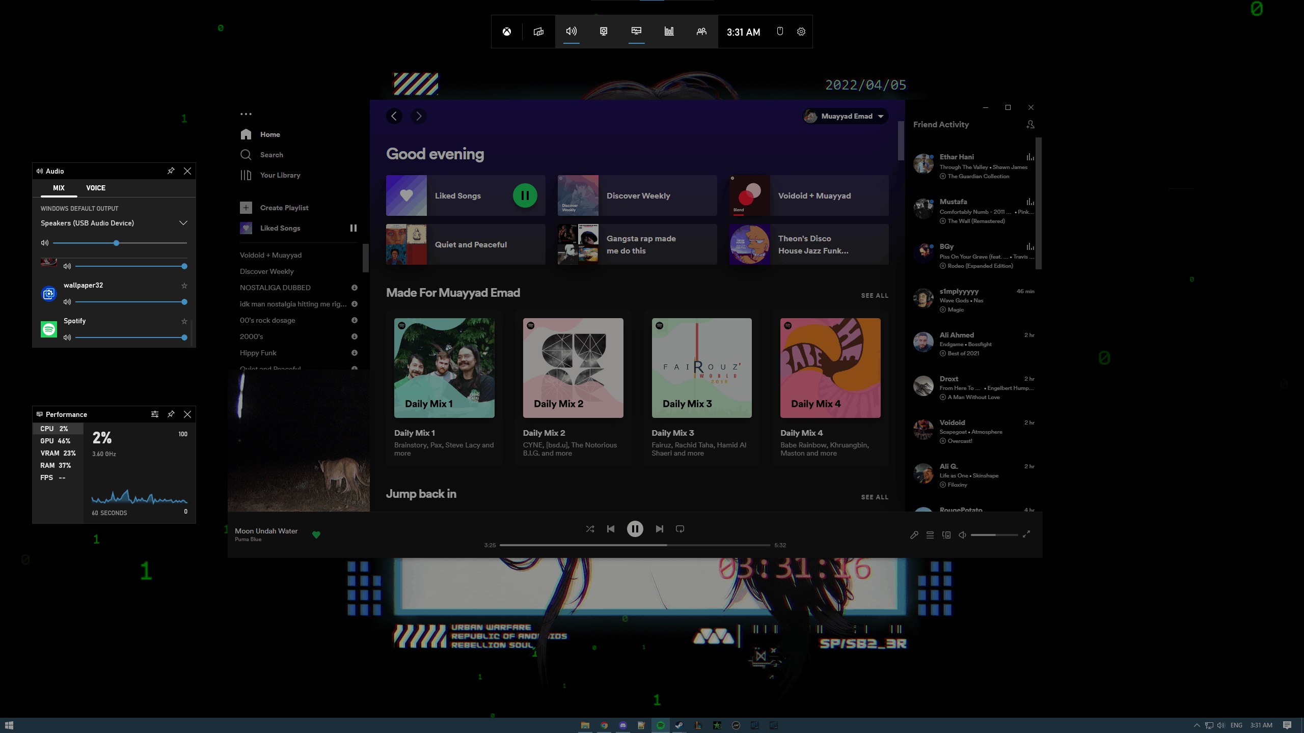Screen dimensions: 1304x733
Task: Click the Xbox Game Bar capture widget icon
Action: point(604,32)
